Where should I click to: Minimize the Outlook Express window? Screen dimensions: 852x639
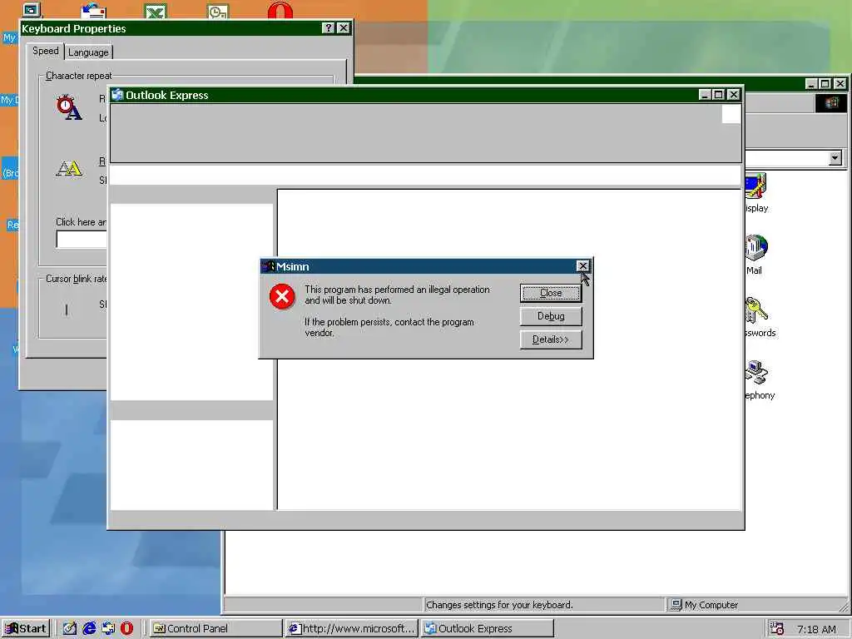click(x=705, y=95)
